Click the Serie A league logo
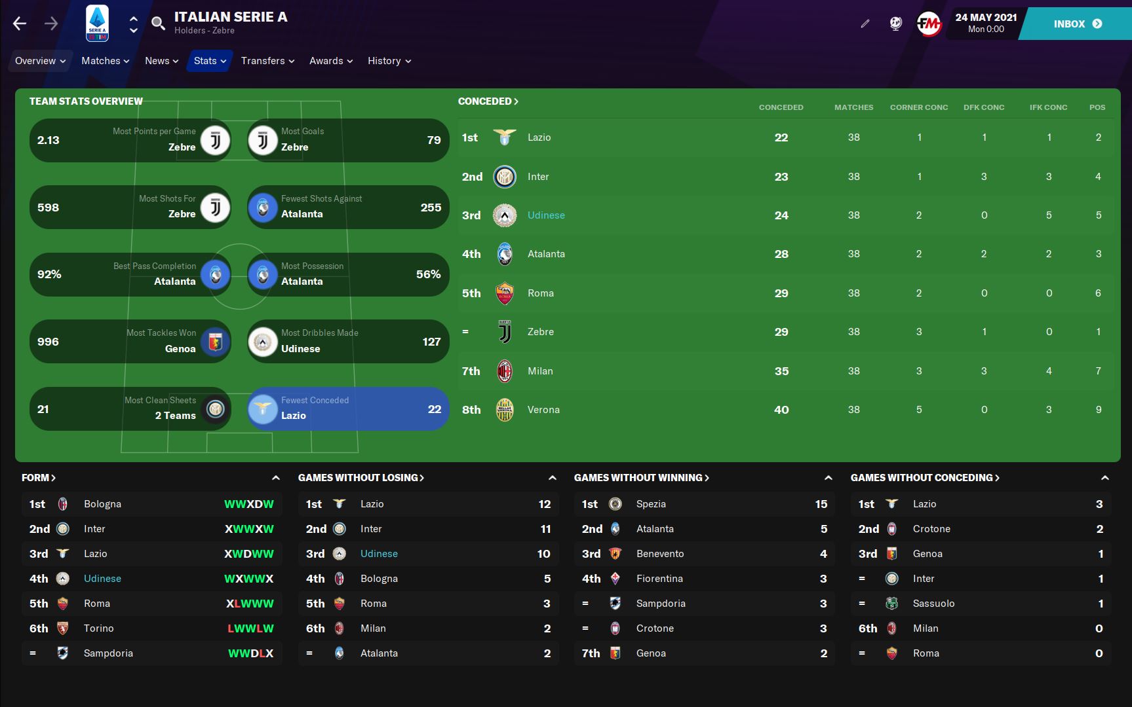 [x=97, y=24]
